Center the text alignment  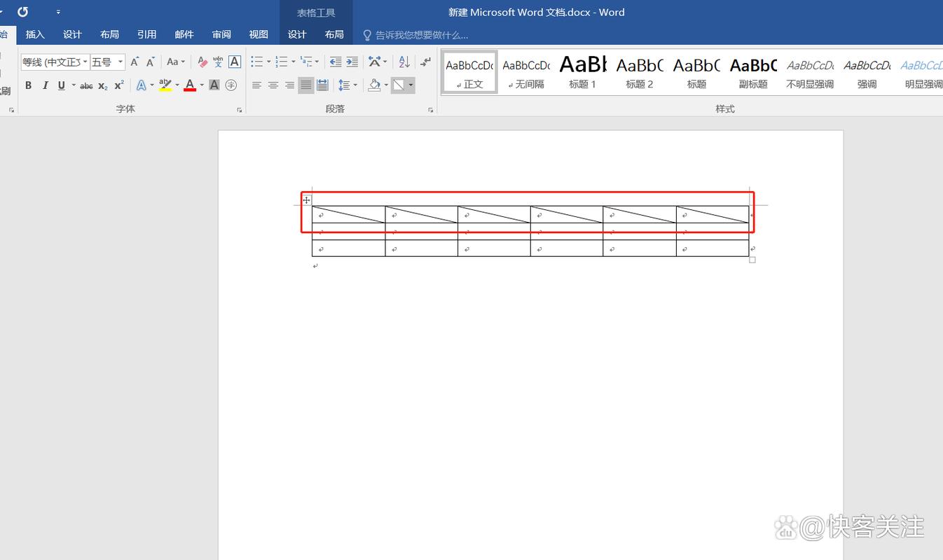[273, 85]
